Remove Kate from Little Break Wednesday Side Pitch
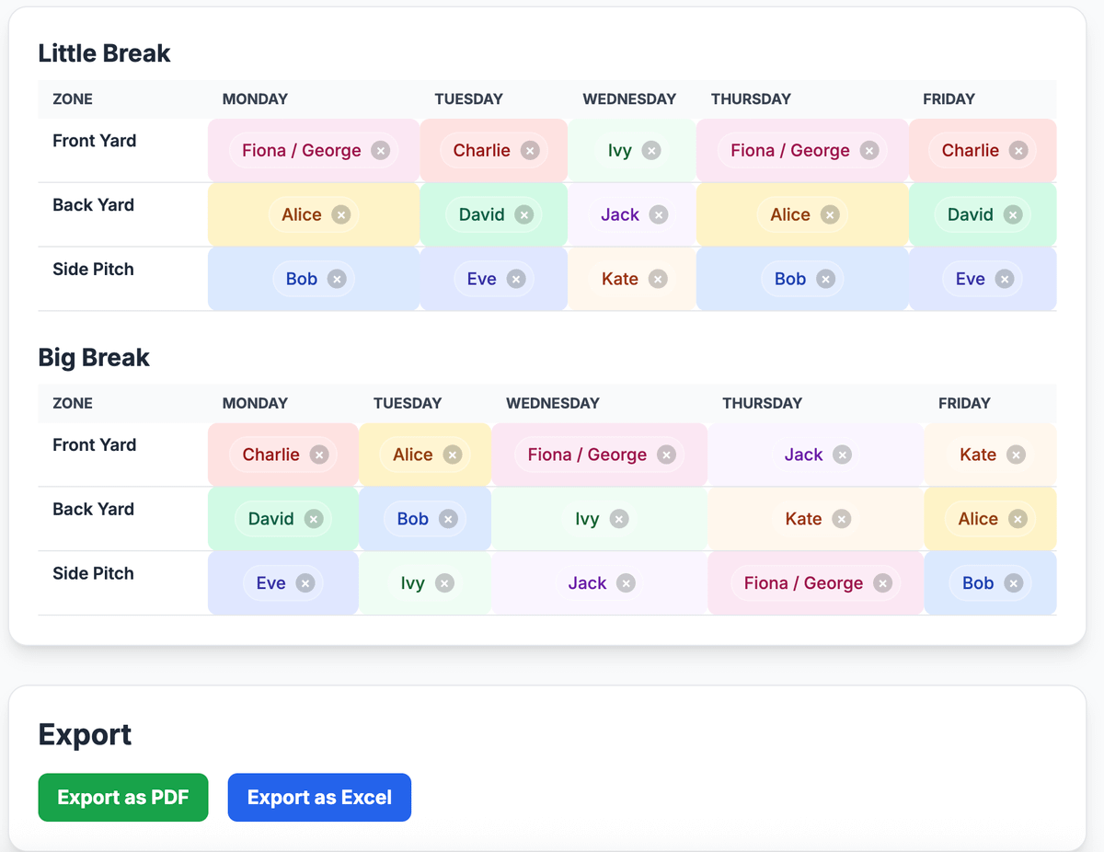Viewport: 1104px width, 852px height. tap(657, 280)
